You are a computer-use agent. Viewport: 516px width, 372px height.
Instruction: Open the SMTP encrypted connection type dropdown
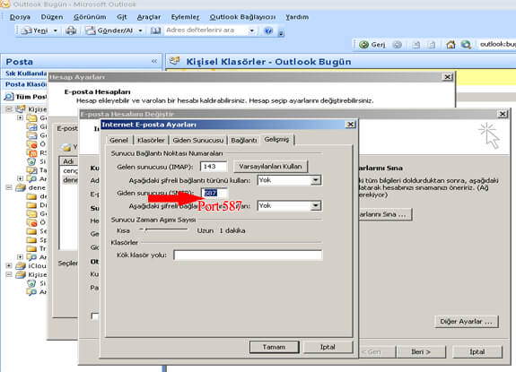coord(316,206)
